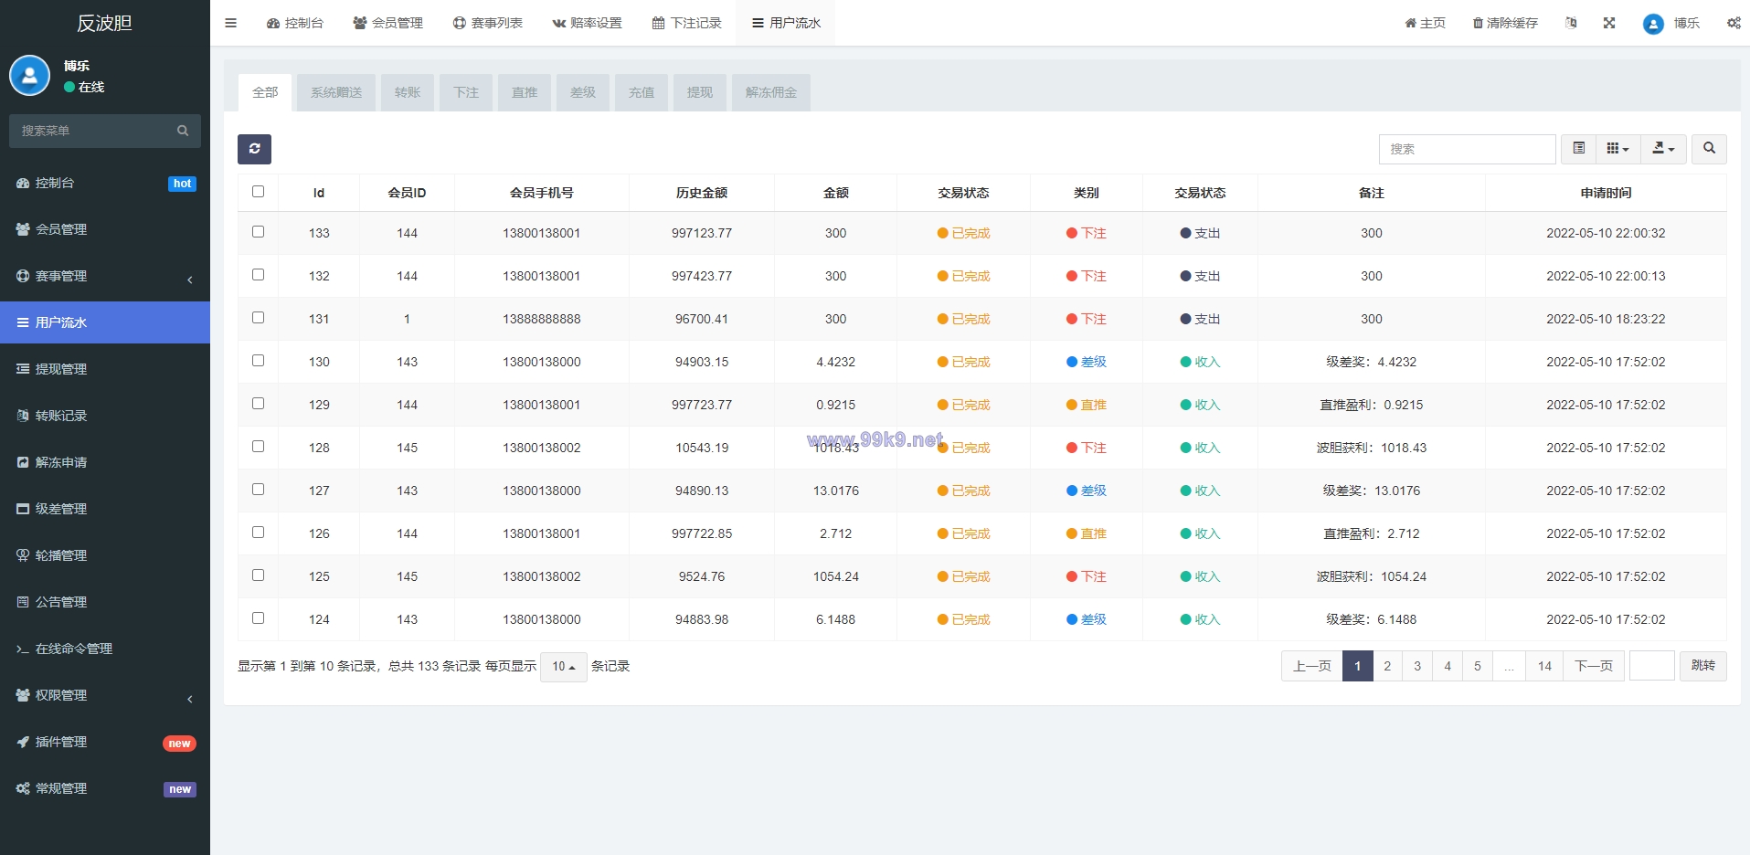Click the refresh table button

[x=254, y=149]
